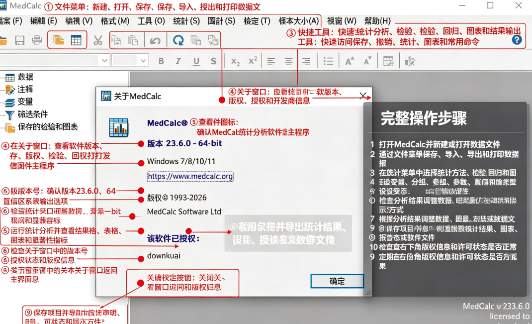Align text right
The width and height of the screenshot is (532, 324).
pos(306,62)
